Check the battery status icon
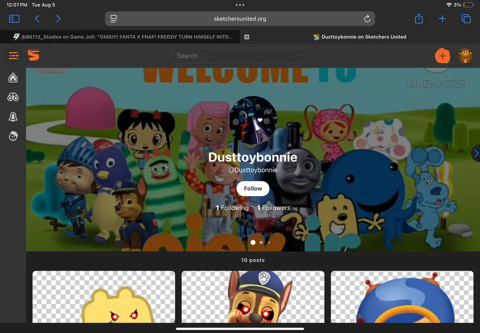480x333 pixels. [468, 5]
